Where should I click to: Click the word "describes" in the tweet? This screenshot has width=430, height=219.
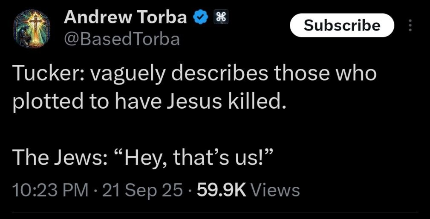[x=221, y=73]
